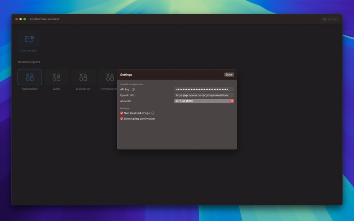This screenshot has height=221, width=354.
Task: Open the Sufle recent project
Action: click(x=57, y=77)
